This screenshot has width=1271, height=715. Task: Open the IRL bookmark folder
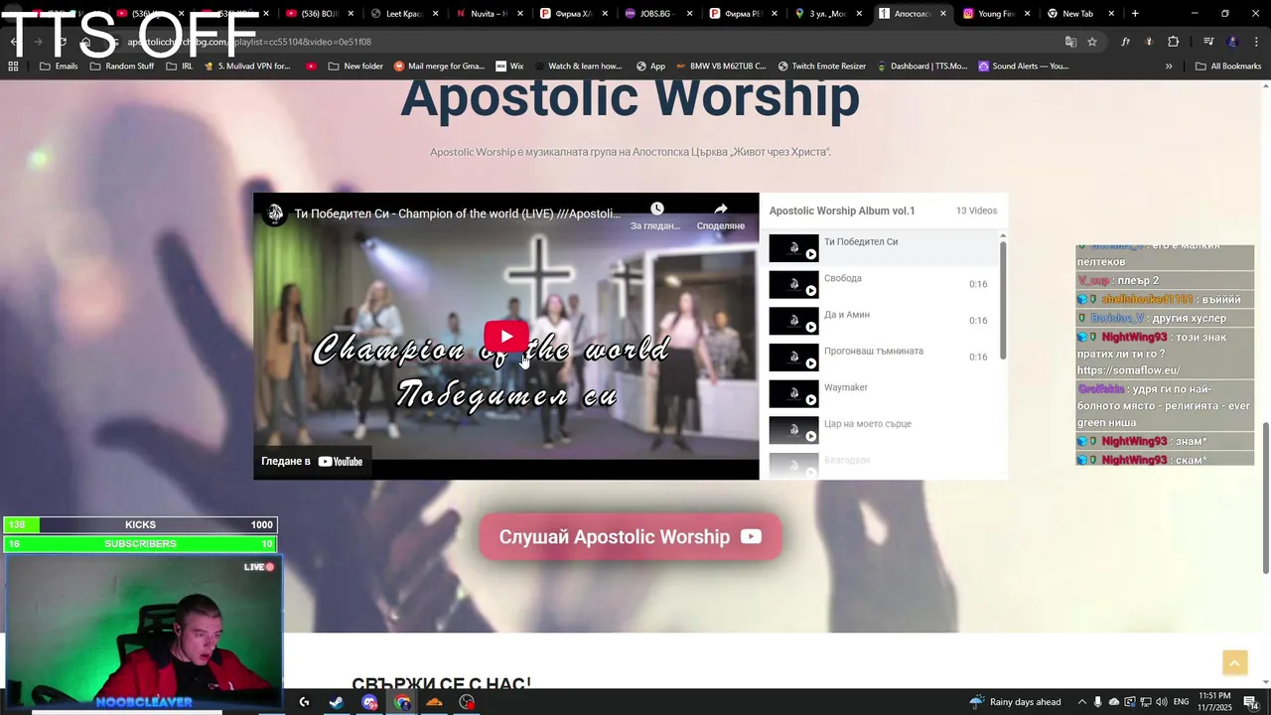coord(180,67)
